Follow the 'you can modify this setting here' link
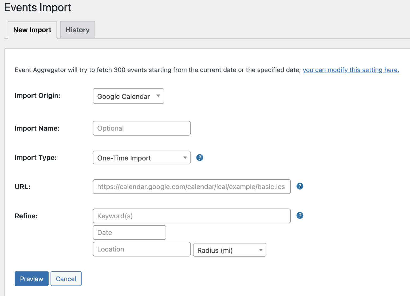The height and width of the screenshot is (296, 410). pyautogui.click(x=351, y=70)
